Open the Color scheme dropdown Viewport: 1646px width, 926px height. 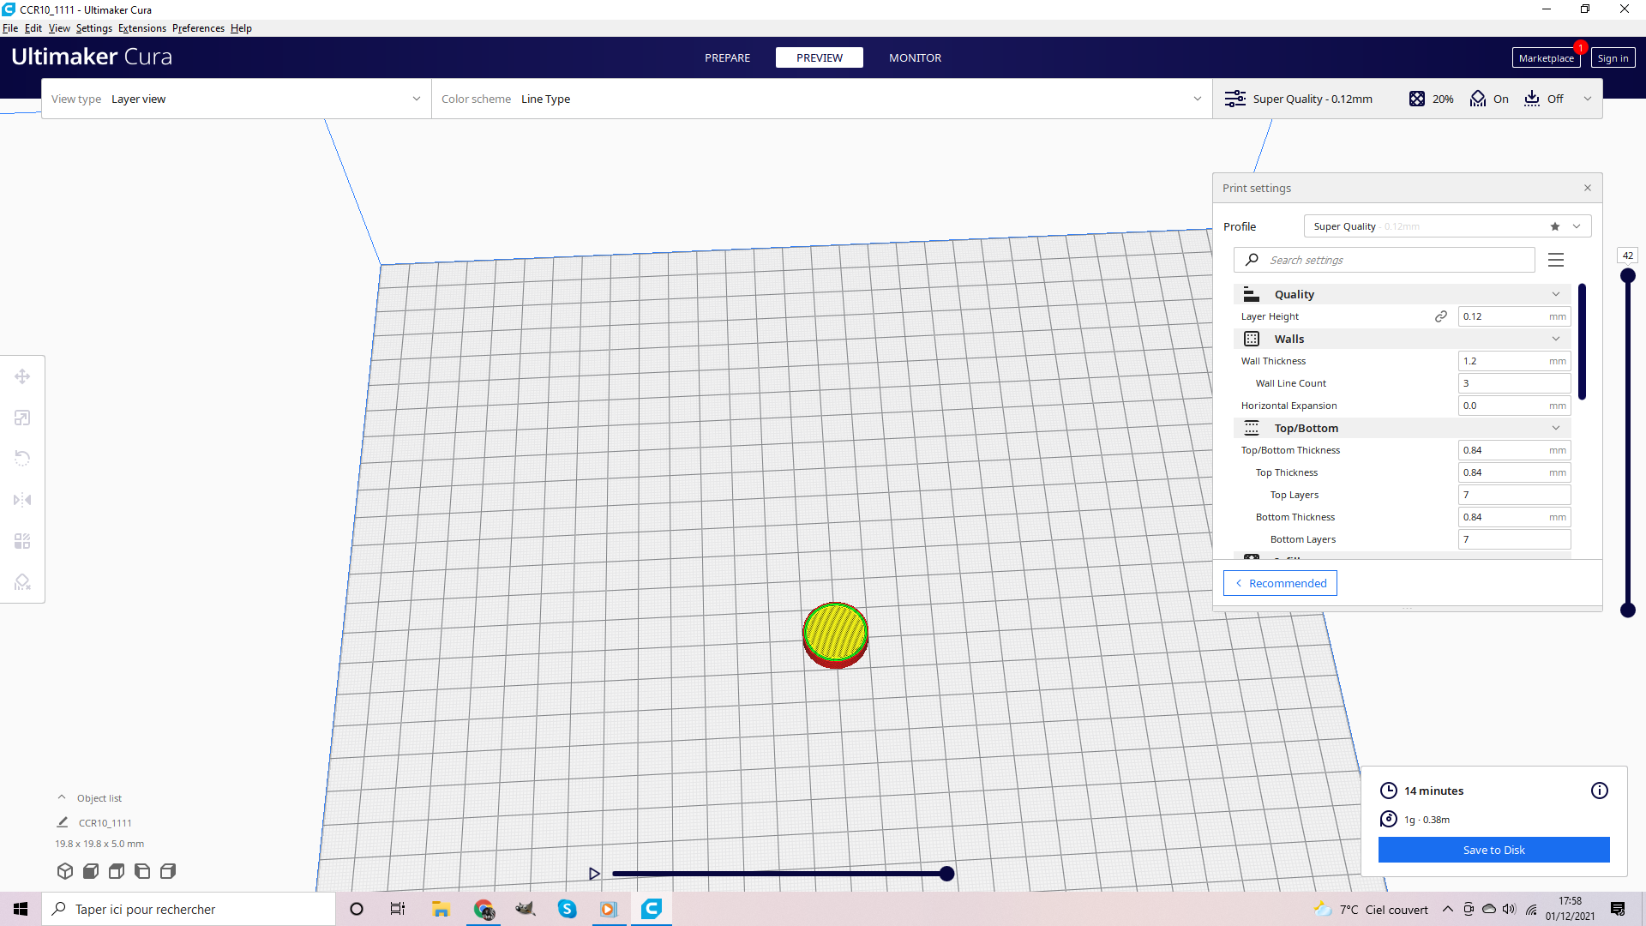pyautogui.click(x=821, y=99)
